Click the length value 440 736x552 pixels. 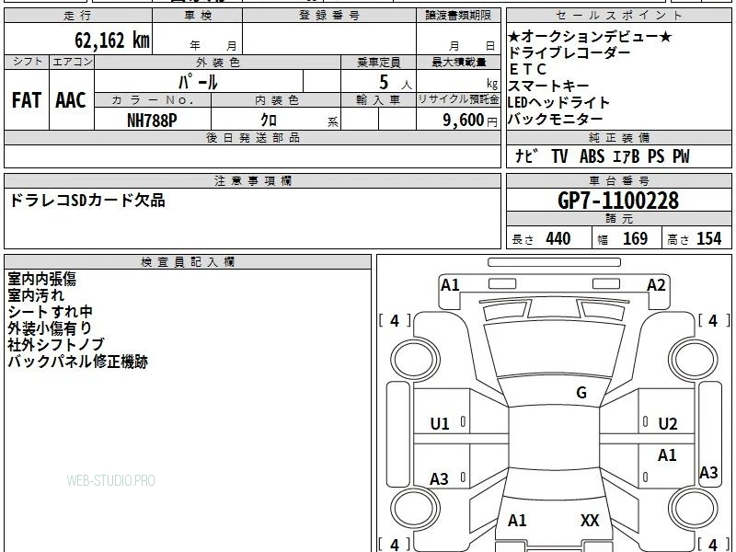(558, 238)
